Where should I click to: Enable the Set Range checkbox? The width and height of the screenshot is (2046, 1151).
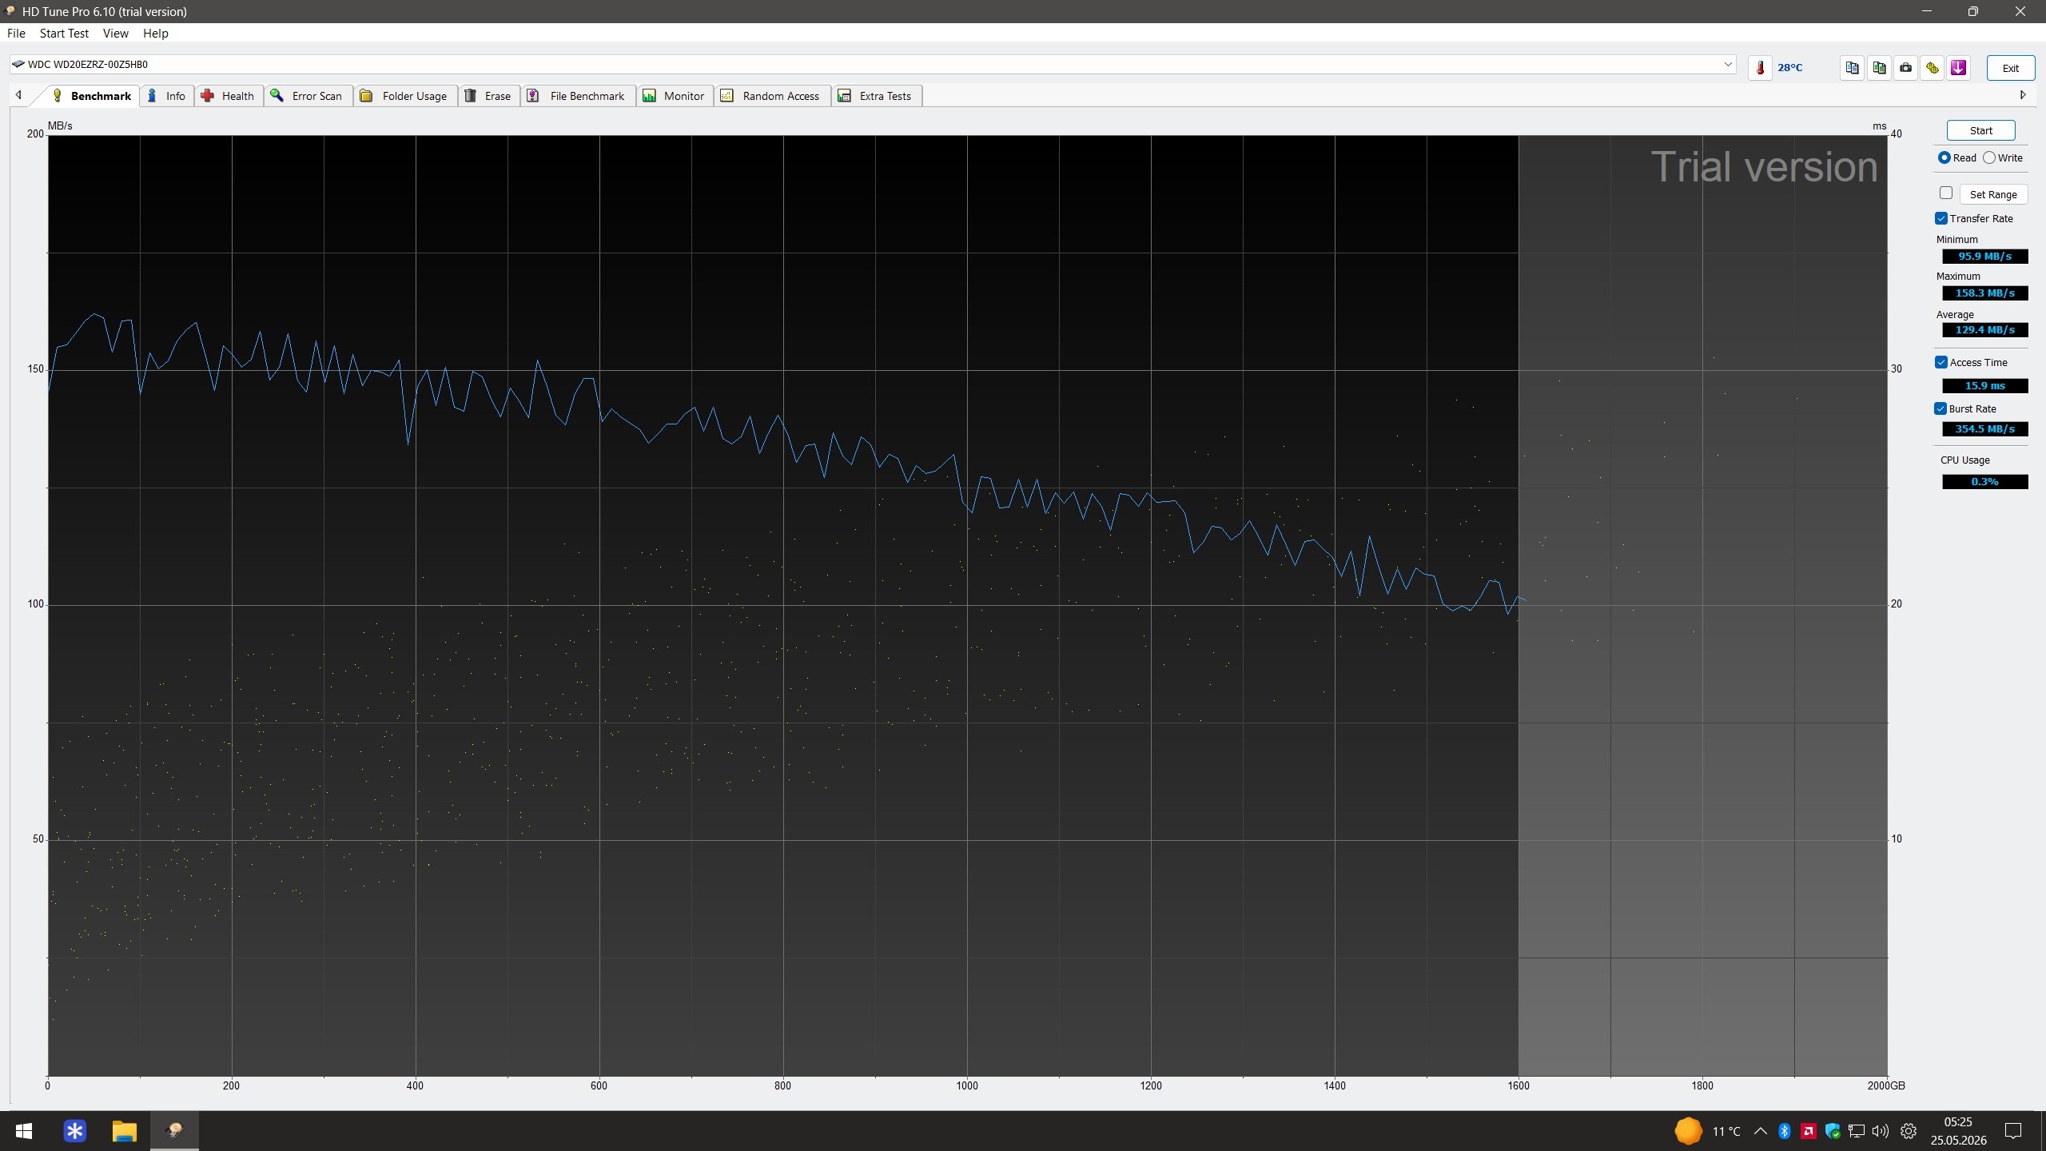(1946, 193)
